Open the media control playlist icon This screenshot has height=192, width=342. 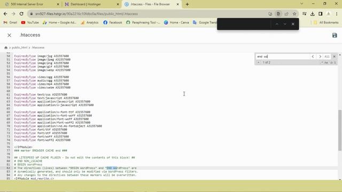[304, 14]
